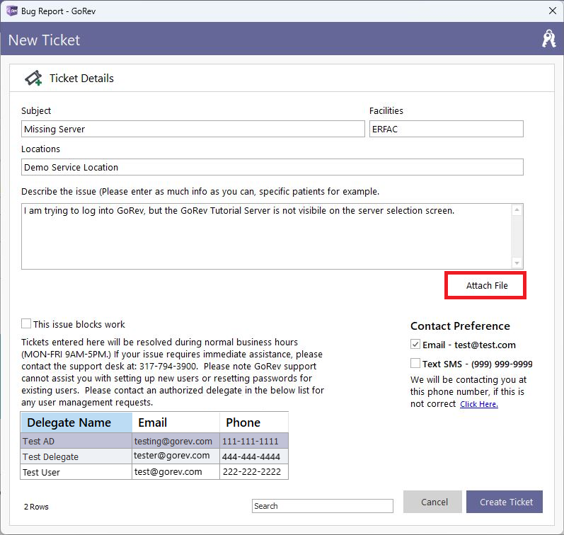
Task: Click the 111-111-1111 phone cell
Action: pyautogui.click(x=254, y=441)
